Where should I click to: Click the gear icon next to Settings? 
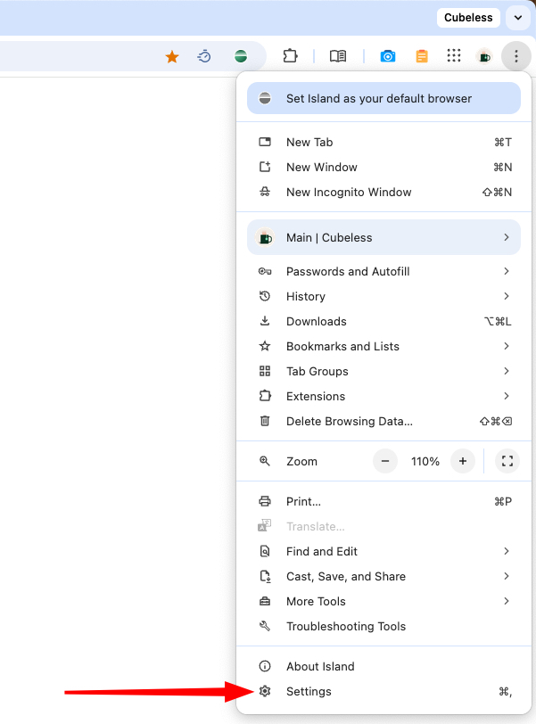click(265, 691)
